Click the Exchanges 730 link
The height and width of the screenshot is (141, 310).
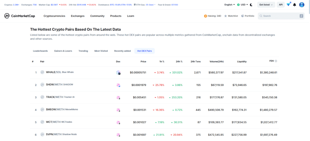point(29,5)
